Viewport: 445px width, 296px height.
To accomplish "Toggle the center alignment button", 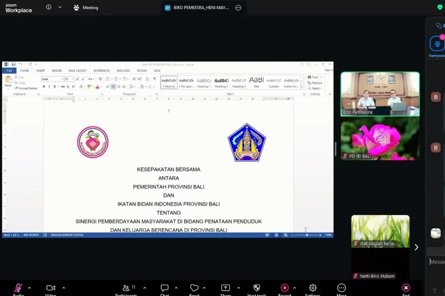I will 113,87.
